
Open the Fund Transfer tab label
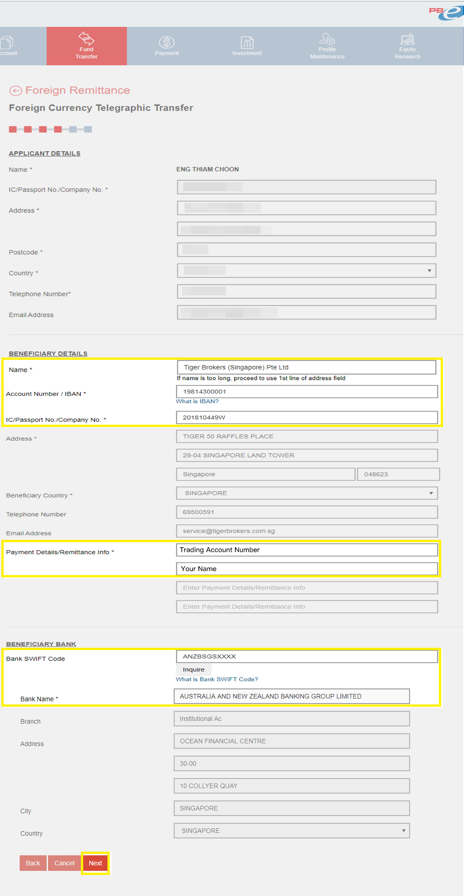(86, 53)
